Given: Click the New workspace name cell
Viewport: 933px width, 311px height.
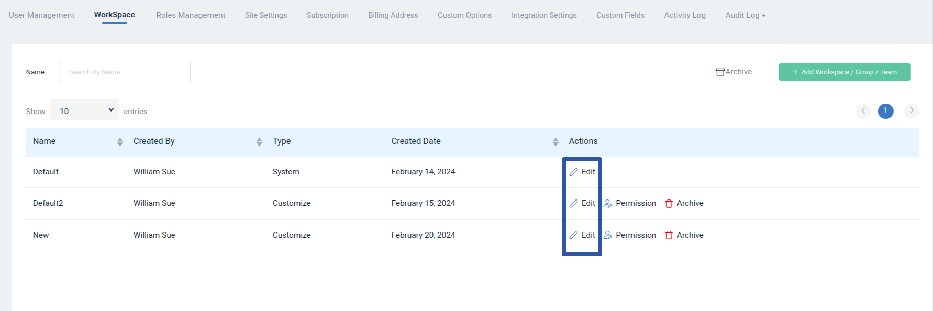Looking at the screenshot, I should coord(41,235).
